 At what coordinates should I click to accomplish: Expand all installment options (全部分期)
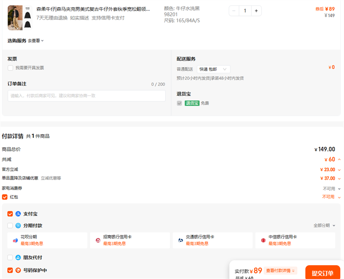click(324, 226)
